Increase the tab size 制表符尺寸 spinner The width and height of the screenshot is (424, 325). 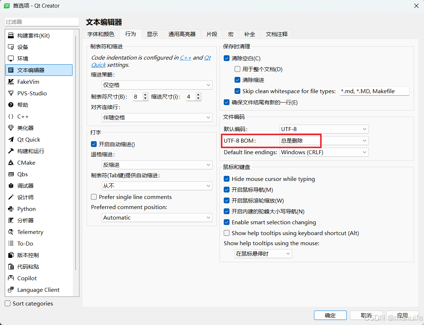tap(145, 95)
